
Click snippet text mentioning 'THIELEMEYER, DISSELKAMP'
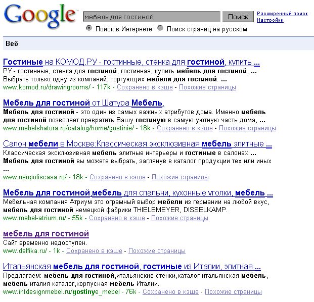click(x=115, y=210)
